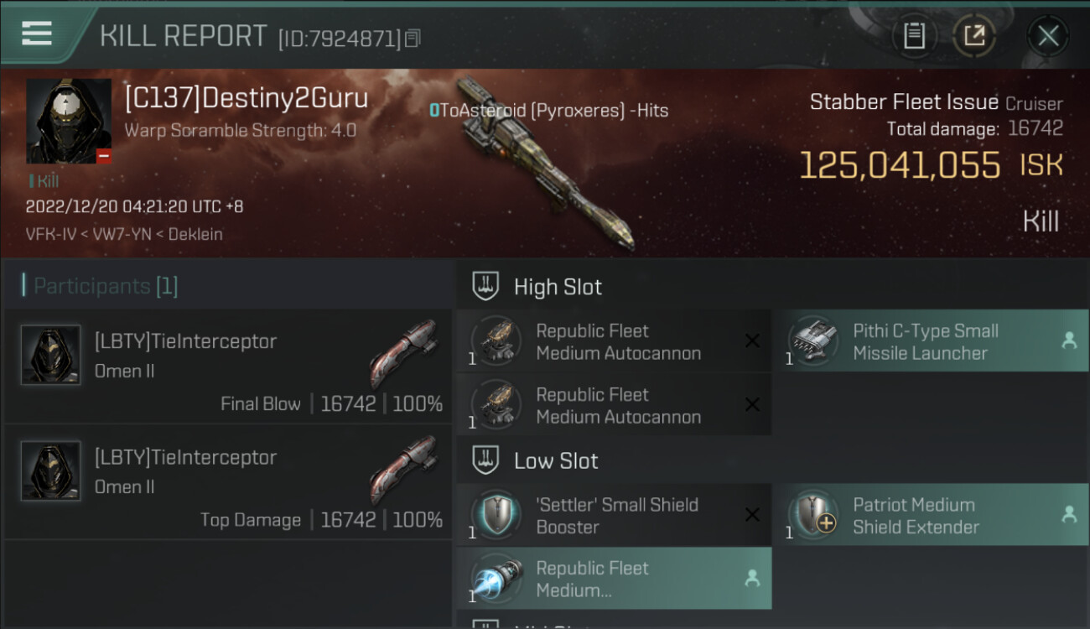Open Destiny2Guru's pilot portrait
1090x629 pixels.
point(69,122)
